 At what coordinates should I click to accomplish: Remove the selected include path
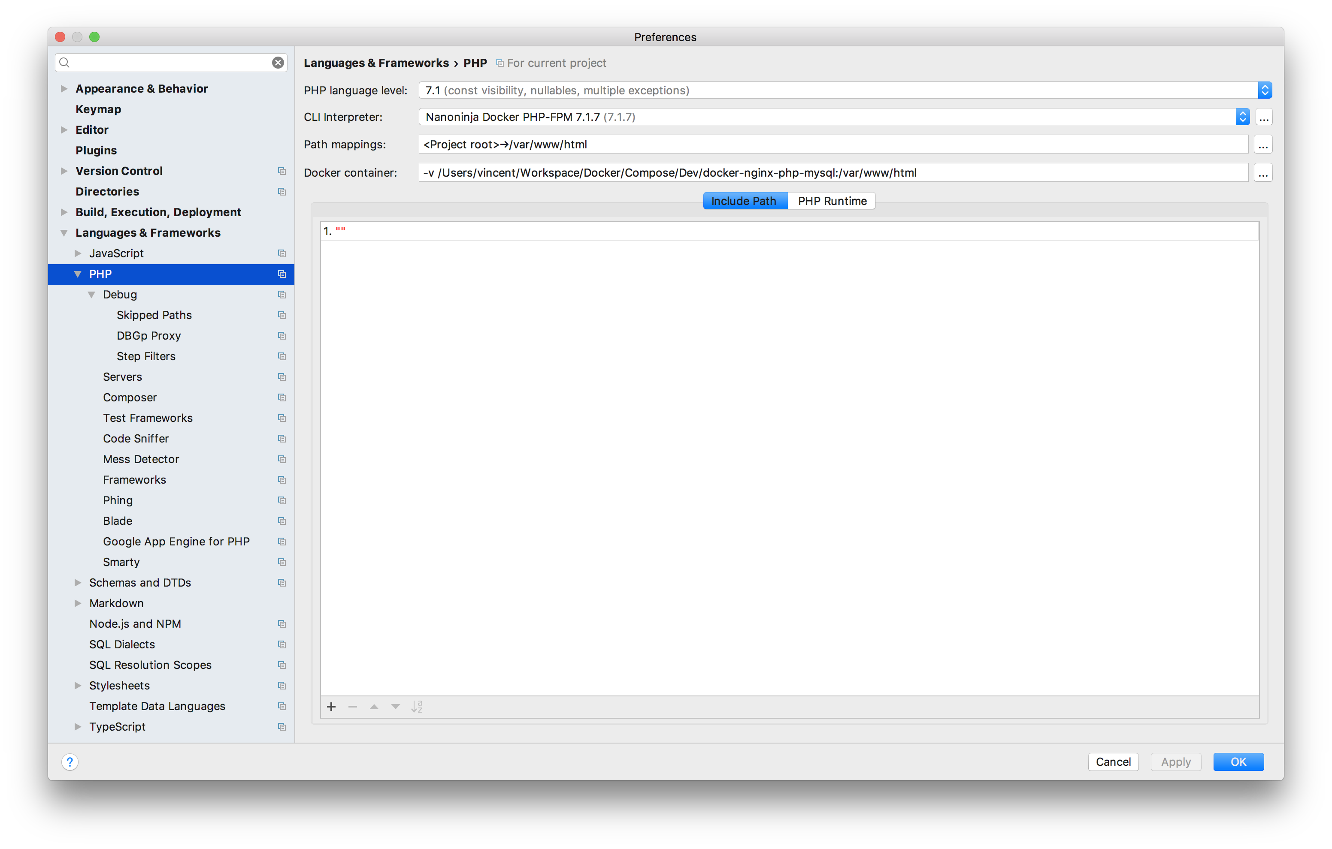coord(352,706)
